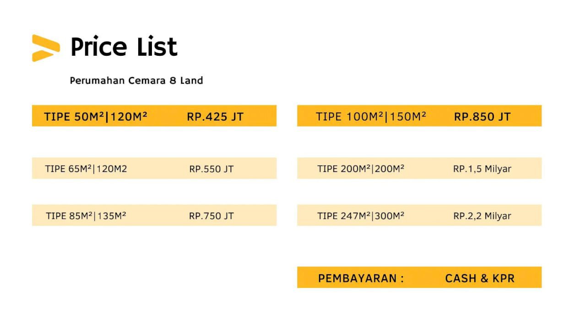Pick the RP.750 JT price
Screen dimensions: 570x320
click(x=211, y=216)
